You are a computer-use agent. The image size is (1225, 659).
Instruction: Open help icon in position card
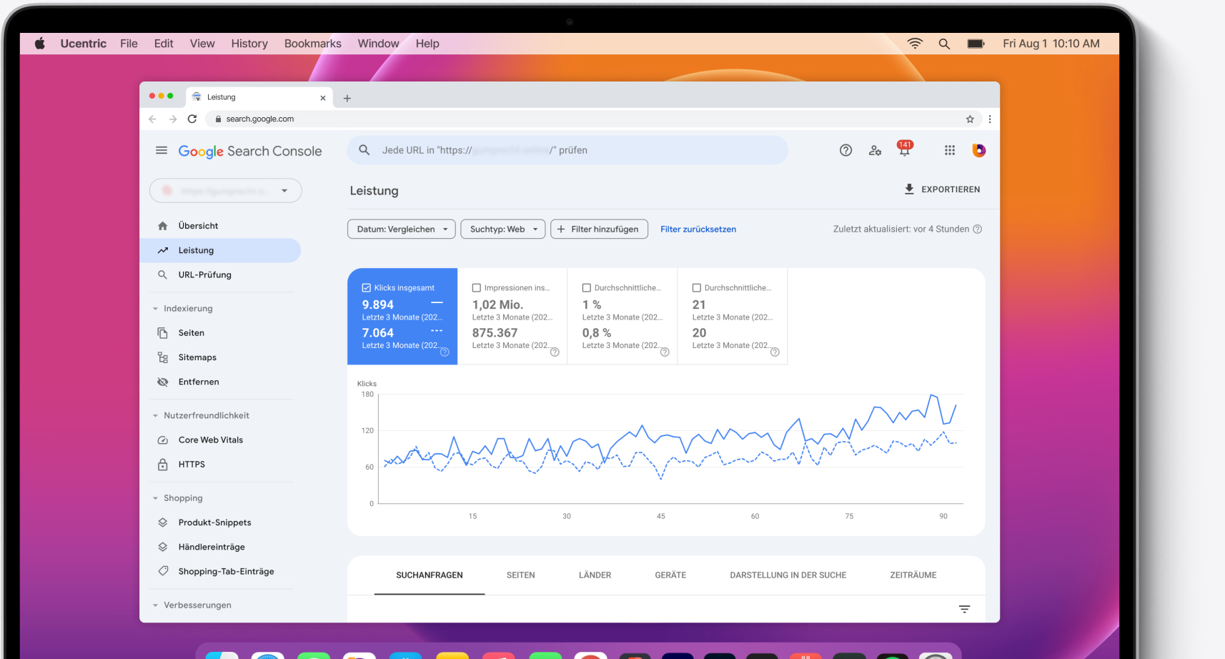coord(775,352)
